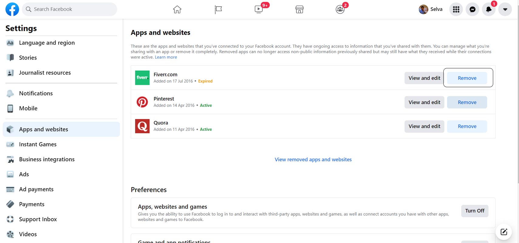Click the 'Added on 11 Apr 2016' text
Screen dimensions: 519x243
174,129
